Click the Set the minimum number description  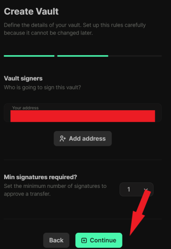coord(55,190)
